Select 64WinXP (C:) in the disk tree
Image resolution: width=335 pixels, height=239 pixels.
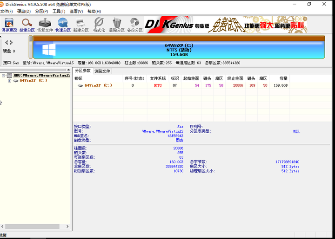click(x=33, y=81)
